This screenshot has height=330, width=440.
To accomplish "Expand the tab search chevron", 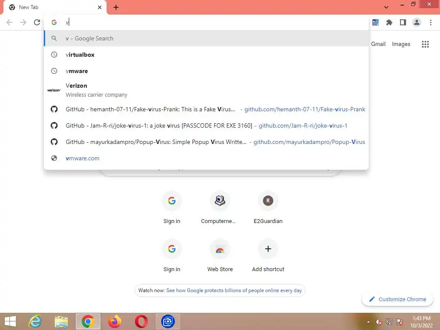I will click(386, 7).
